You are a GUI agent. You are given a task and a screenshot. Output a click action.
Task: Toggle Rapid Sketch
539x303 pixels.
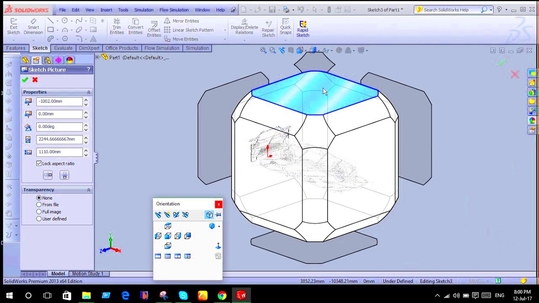(303, 29)
